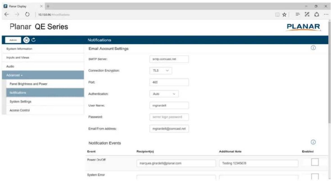
Task: Select the Notifications sidebar item
Action: (x=45, y=93)
